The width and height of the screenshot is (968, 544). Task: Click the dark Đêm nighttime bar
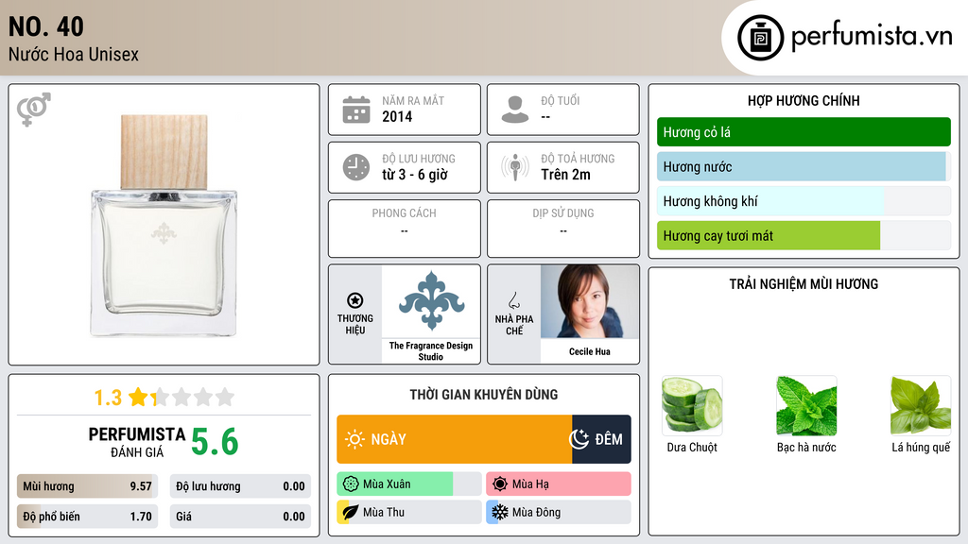click(601, 439)
